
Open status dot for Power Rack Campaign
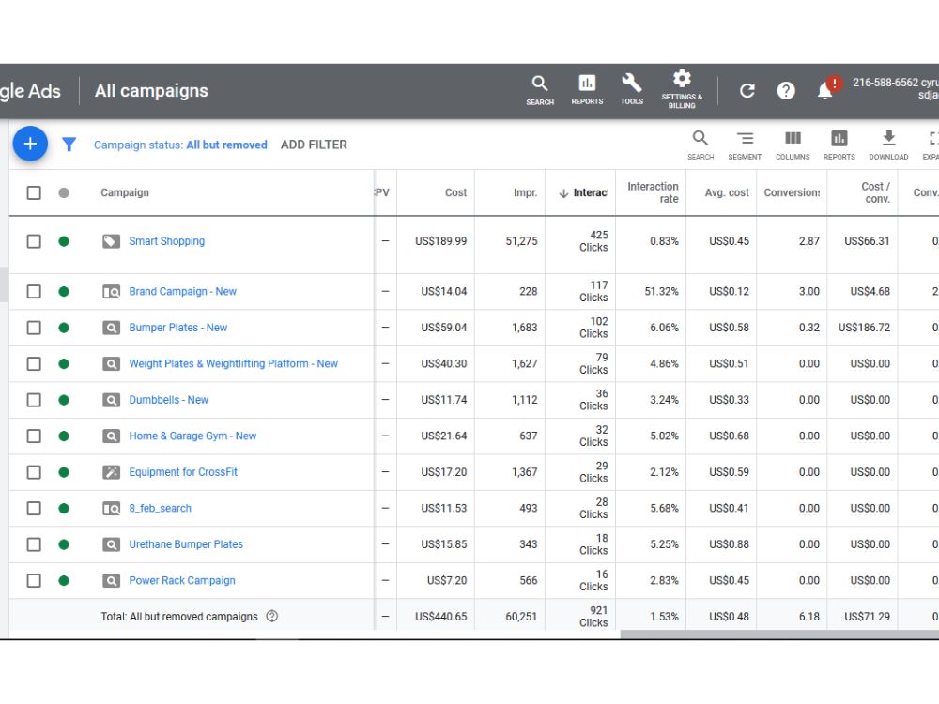64,581
